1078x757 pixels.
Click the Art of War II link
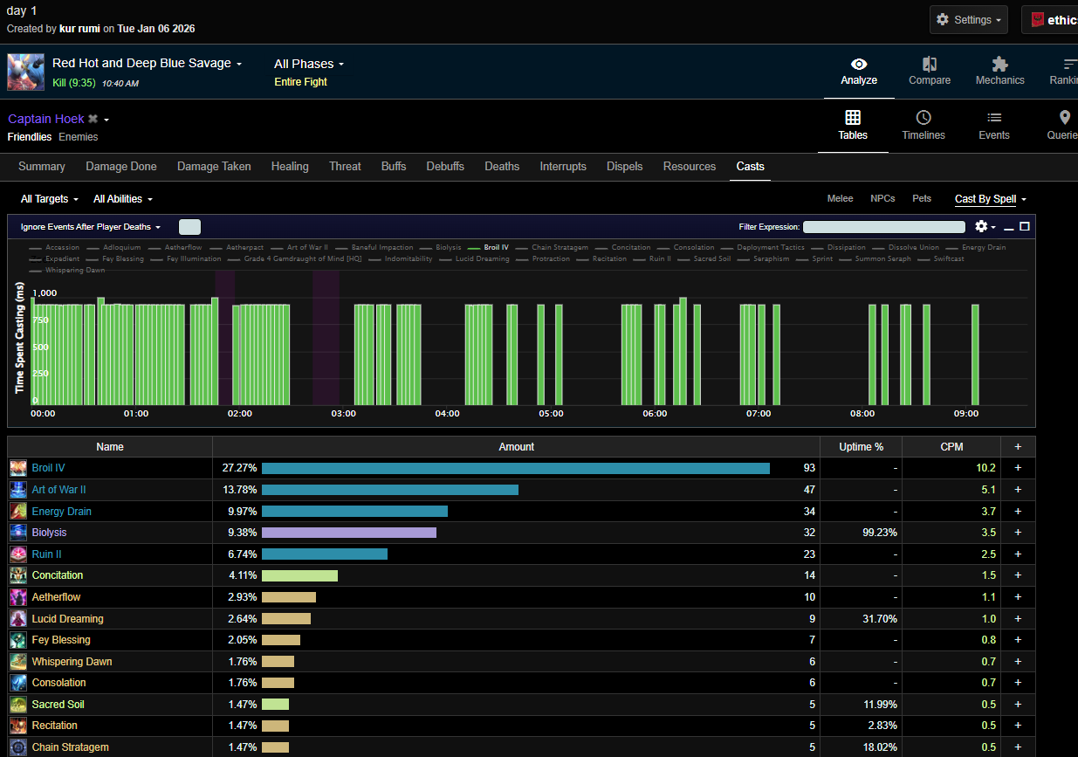(58, 490)
